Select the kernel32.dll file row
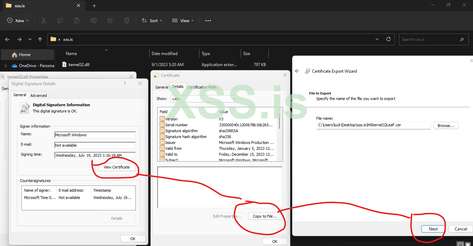Image resolution: width=473 pixels, height=246 pixels. [x=79, y=65]
